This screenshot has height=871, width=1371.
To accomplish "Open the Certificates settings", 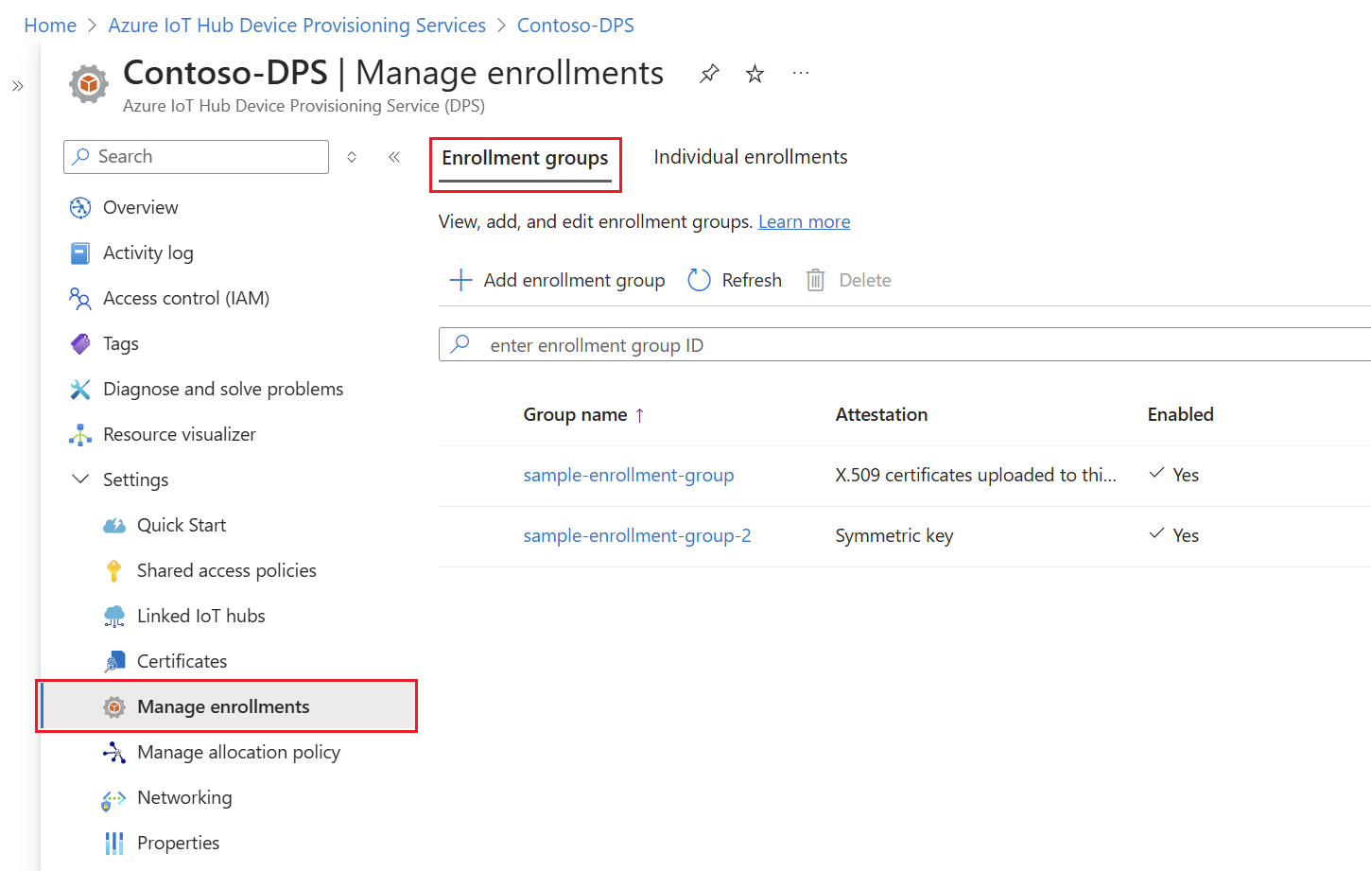I will point(182,661).
